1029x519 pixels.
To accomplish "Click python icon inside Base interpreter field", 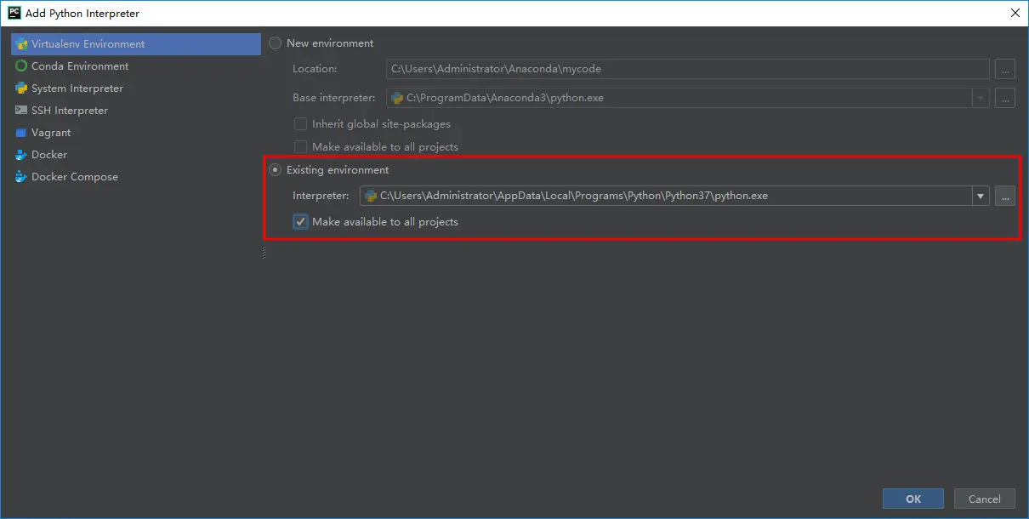I will coord(397,98).
